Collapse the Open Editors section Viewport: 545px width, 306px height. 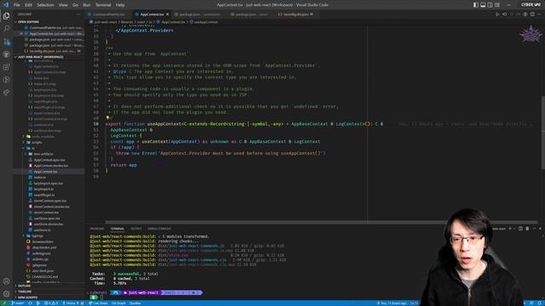tap(28, 22)
